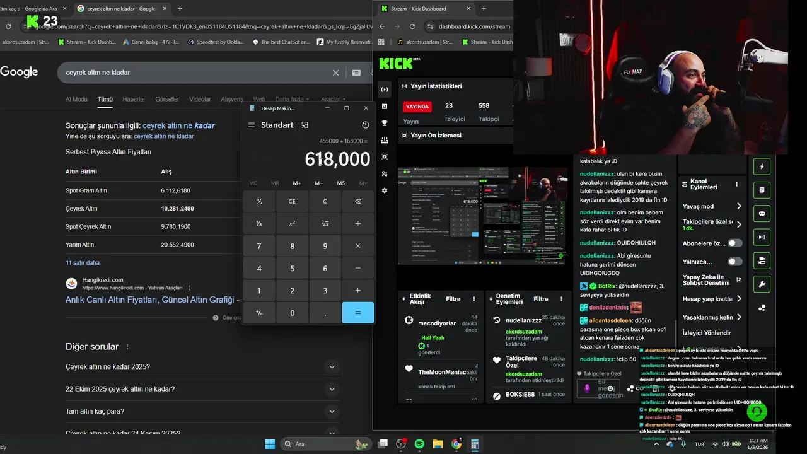Select the Videolar tab in Google results

click(x=200, y=99)
